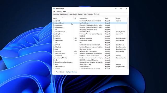Click File History Service description

click(85, 49)
